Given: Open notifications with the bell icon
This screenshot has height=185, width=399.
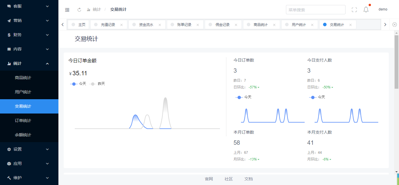Looking at the screenshot, I should point(366,10).
